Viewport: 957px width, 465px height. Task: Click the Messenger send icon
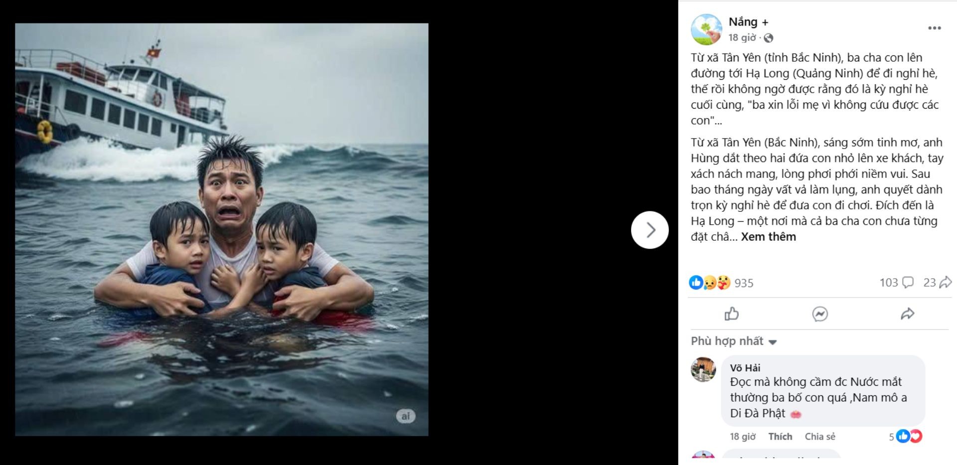click(x=819, y=313)
